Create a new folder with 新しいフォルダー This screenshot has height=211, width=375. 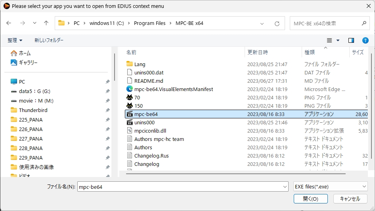pos(49,40)
